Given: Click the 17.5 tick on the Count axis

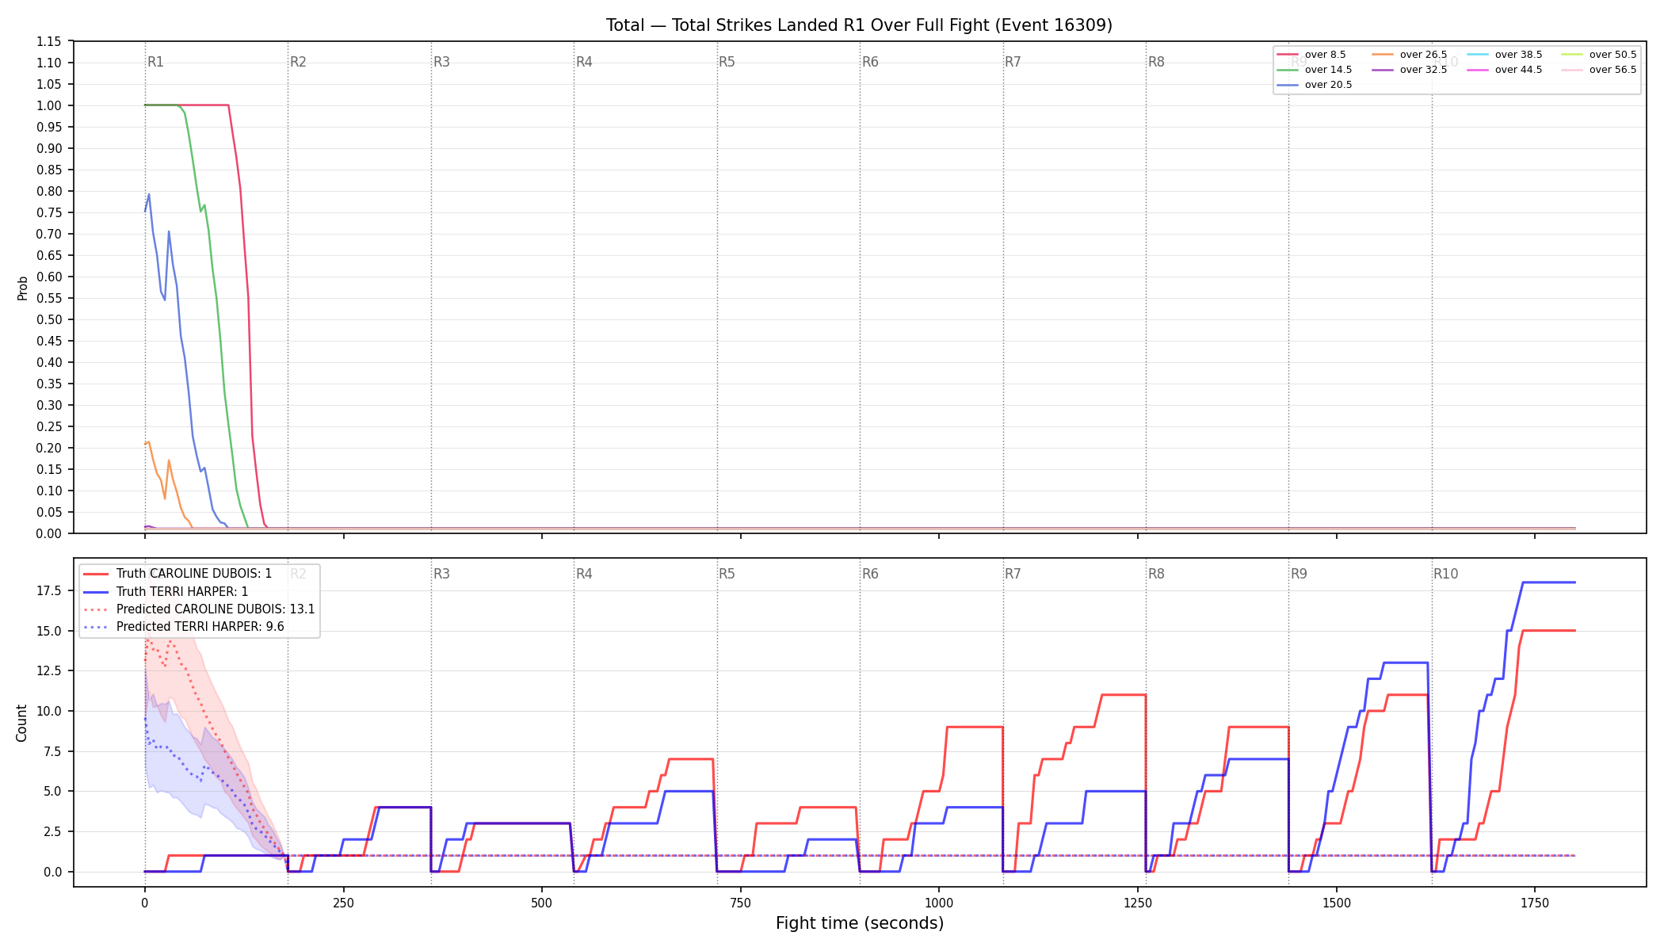Looking at the screenshot, I should [x=49, y=590].
